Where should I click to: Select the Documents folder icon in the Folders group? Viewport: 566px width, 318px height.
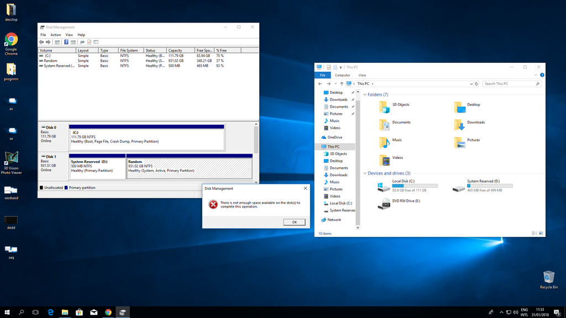tap(384, 125)
